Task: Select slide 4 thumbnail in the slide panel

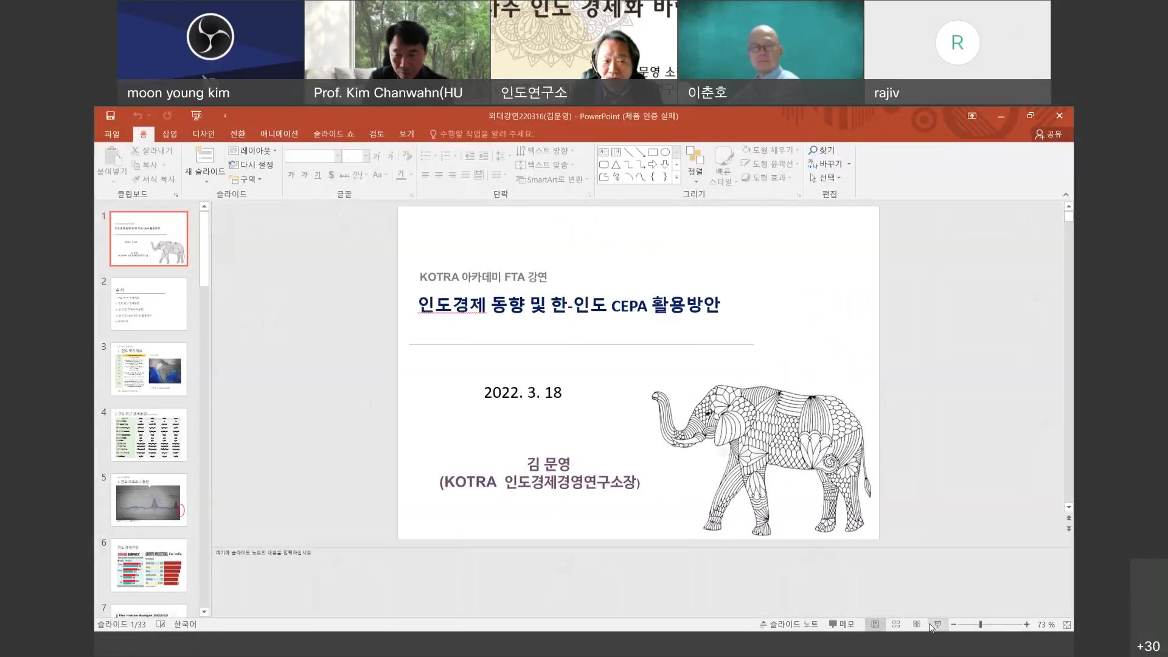Action: coord(149,434)
